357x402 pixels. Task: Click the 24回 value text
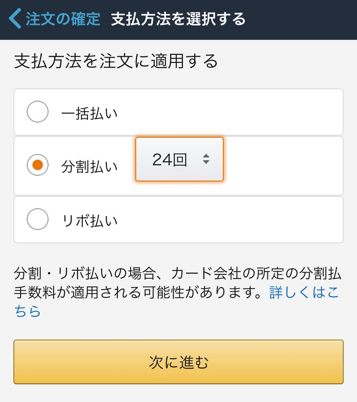tap(170, 160)
